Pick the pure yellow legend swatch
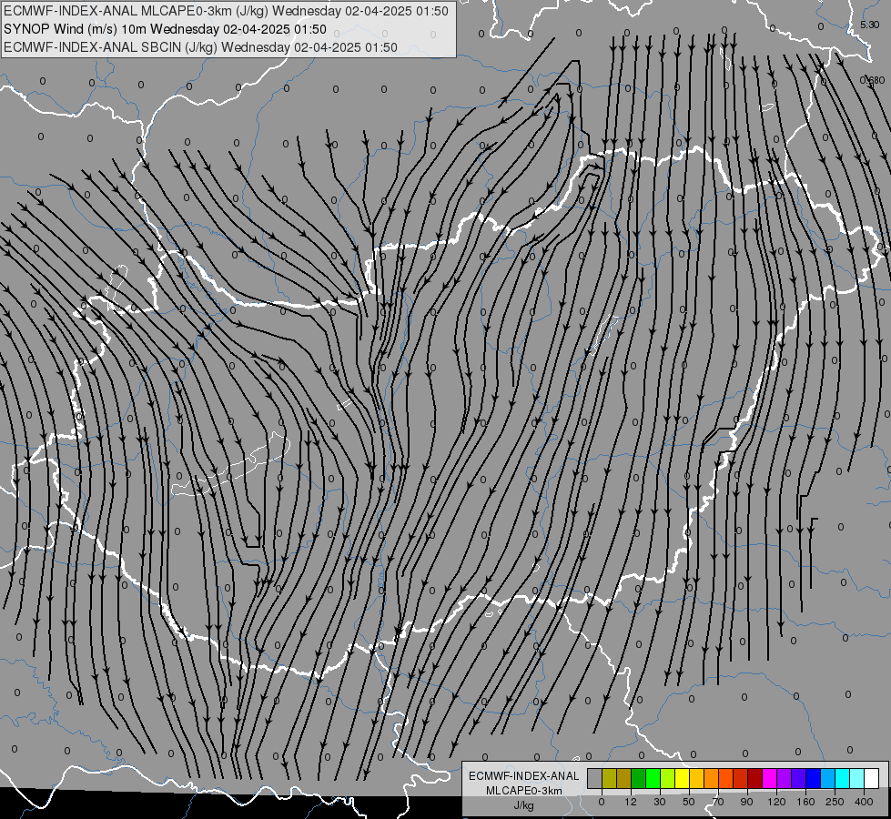 click(x=683, y=778)
